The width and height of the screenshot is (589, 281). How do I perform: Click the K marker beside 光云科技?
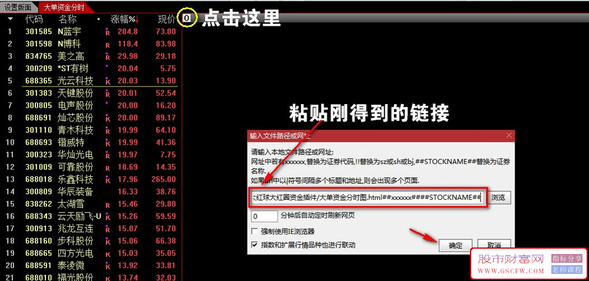click(108, 82)
